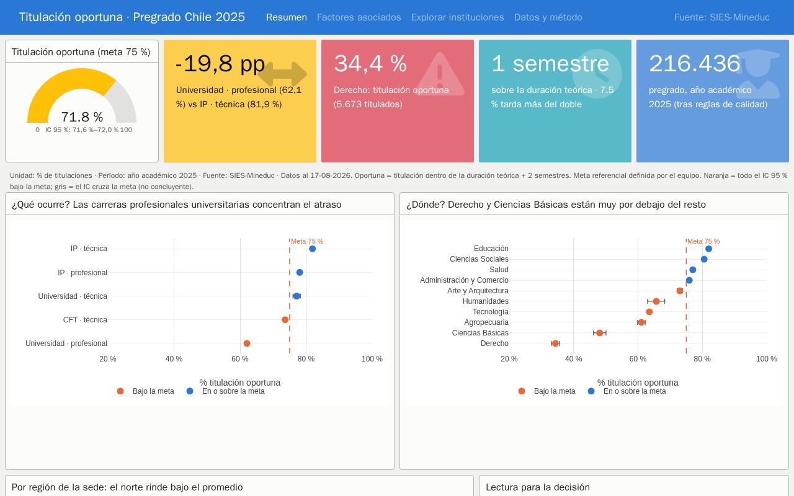Select the '1 semestre' heading

550,64
